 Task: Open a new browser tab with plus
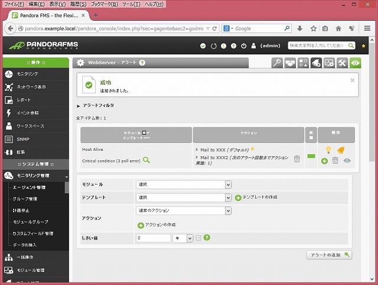click(x=96, y=15)
